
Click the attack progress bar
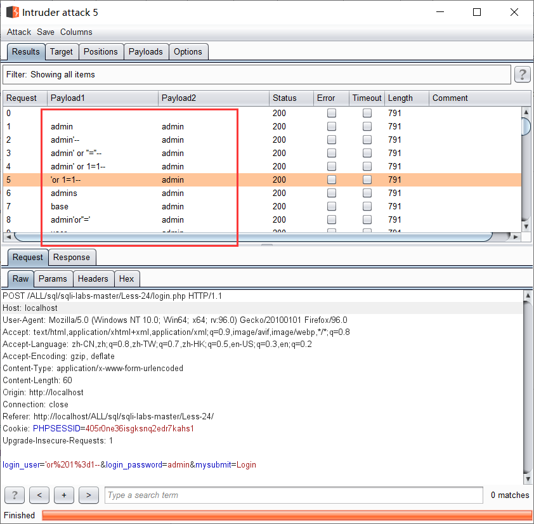coord(287,515)
